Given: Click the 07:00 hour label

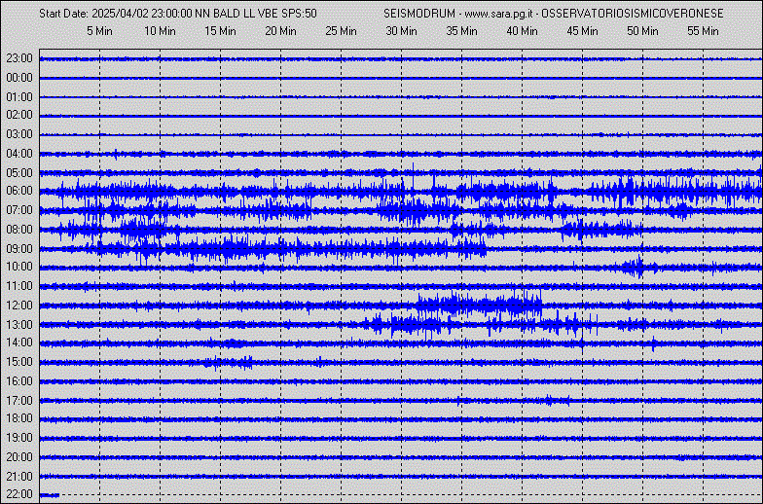Looking at the screenshot, I should point(19,210).
